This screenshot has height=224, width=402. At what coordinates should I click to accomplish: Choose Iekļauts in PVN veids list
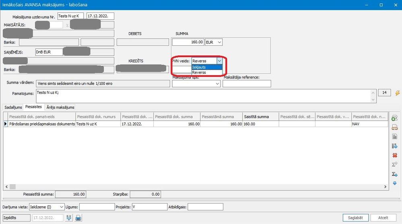coord(207,67)
